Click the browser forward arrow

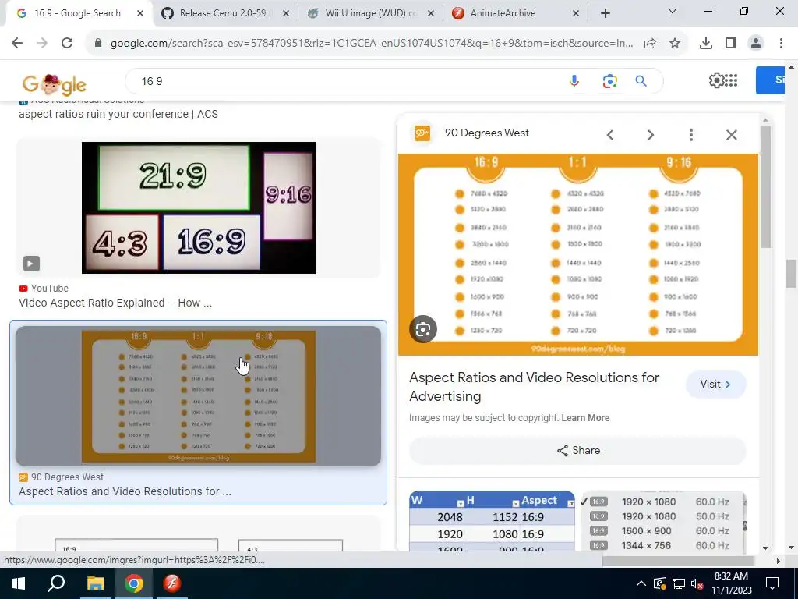coord(42,44)
